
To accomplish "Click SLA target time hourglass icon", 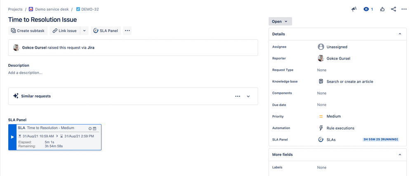I will (61, 136).
